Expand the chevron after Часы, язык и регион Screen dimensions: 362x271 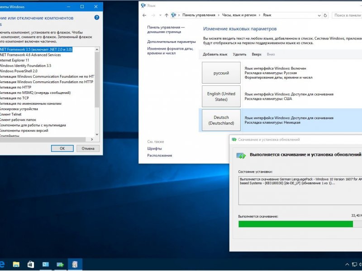tap(259, 15)
